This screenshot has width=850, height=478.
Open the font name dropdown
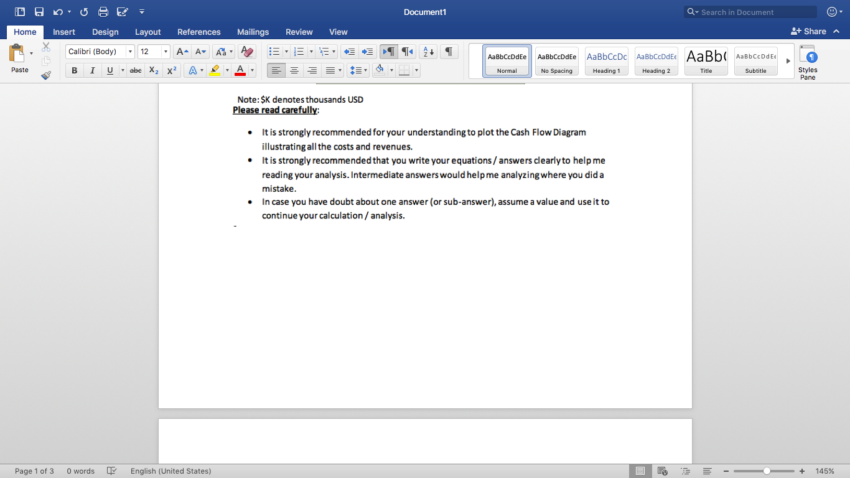click(131, 52)
